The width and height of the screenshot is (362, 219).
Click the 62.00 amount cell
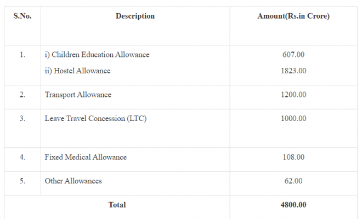click(x=293, y=181)
